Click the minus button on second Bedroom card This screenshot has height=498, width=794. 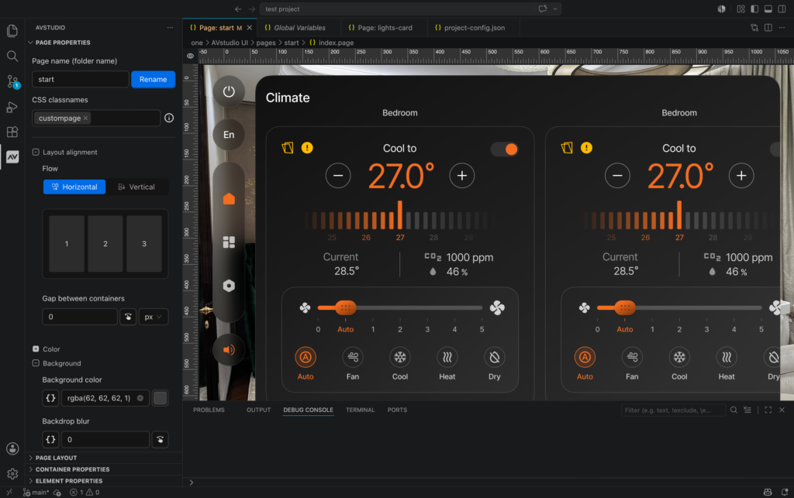pos(617,176)
